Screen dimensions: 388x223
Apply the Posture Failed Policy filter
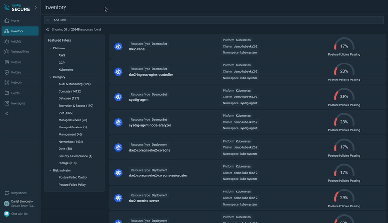click(x=72, y=185)
